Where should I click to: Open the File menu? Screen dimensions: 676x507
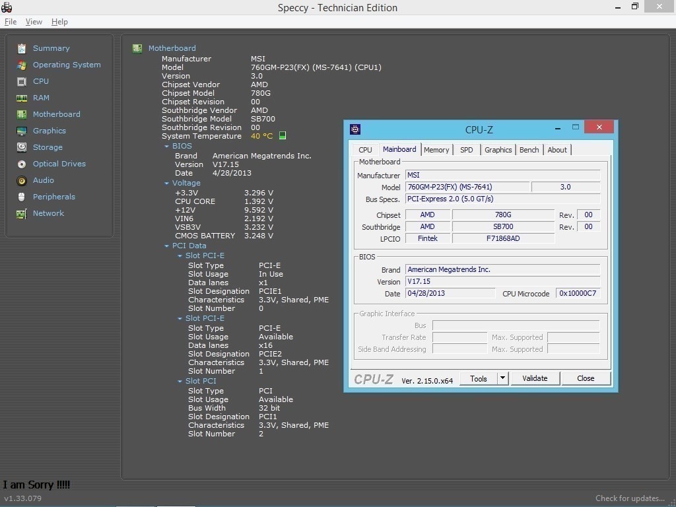click(11, 22)
